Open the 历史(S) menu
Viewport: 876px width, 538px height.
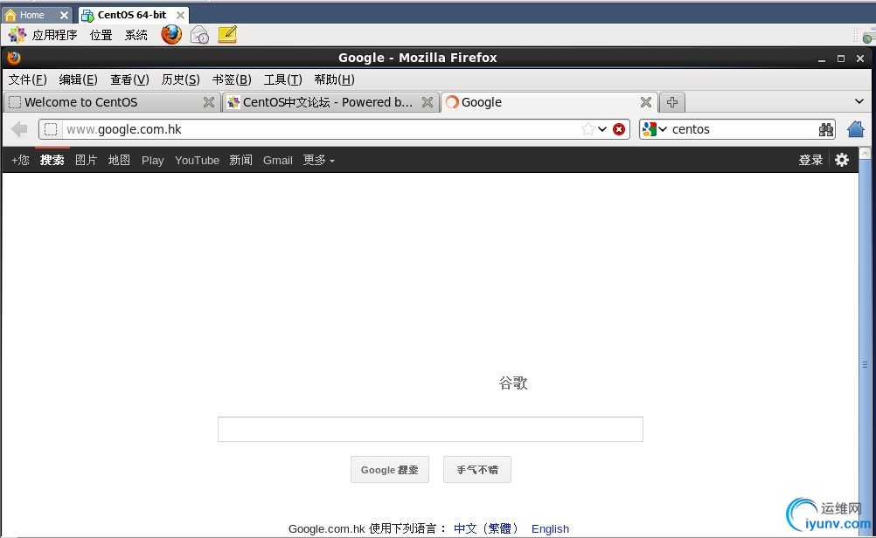point(180,79)
